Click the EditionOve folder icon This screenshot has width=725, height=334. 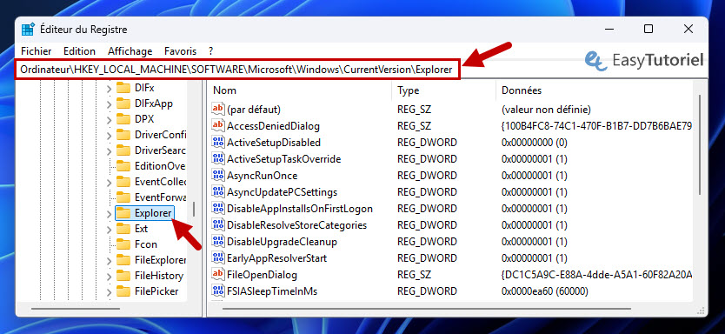click(x=123, y=165)
